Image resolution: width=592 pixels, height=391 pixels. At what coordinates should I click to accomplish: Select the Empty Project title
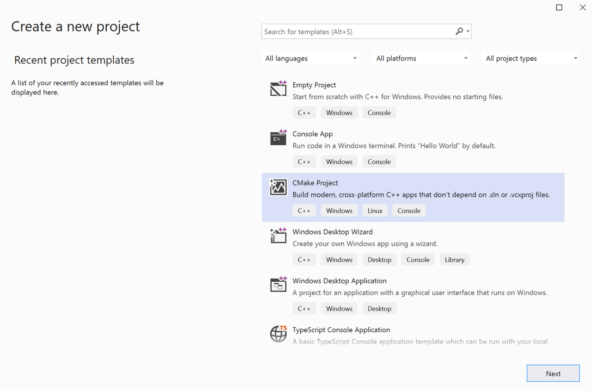(x=314, y=85)
